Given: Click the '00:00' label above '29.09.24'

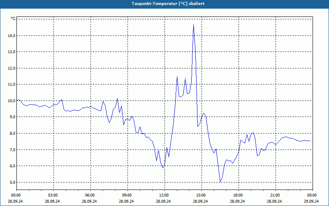Looking at the screenshot, I should coord(313,195).
